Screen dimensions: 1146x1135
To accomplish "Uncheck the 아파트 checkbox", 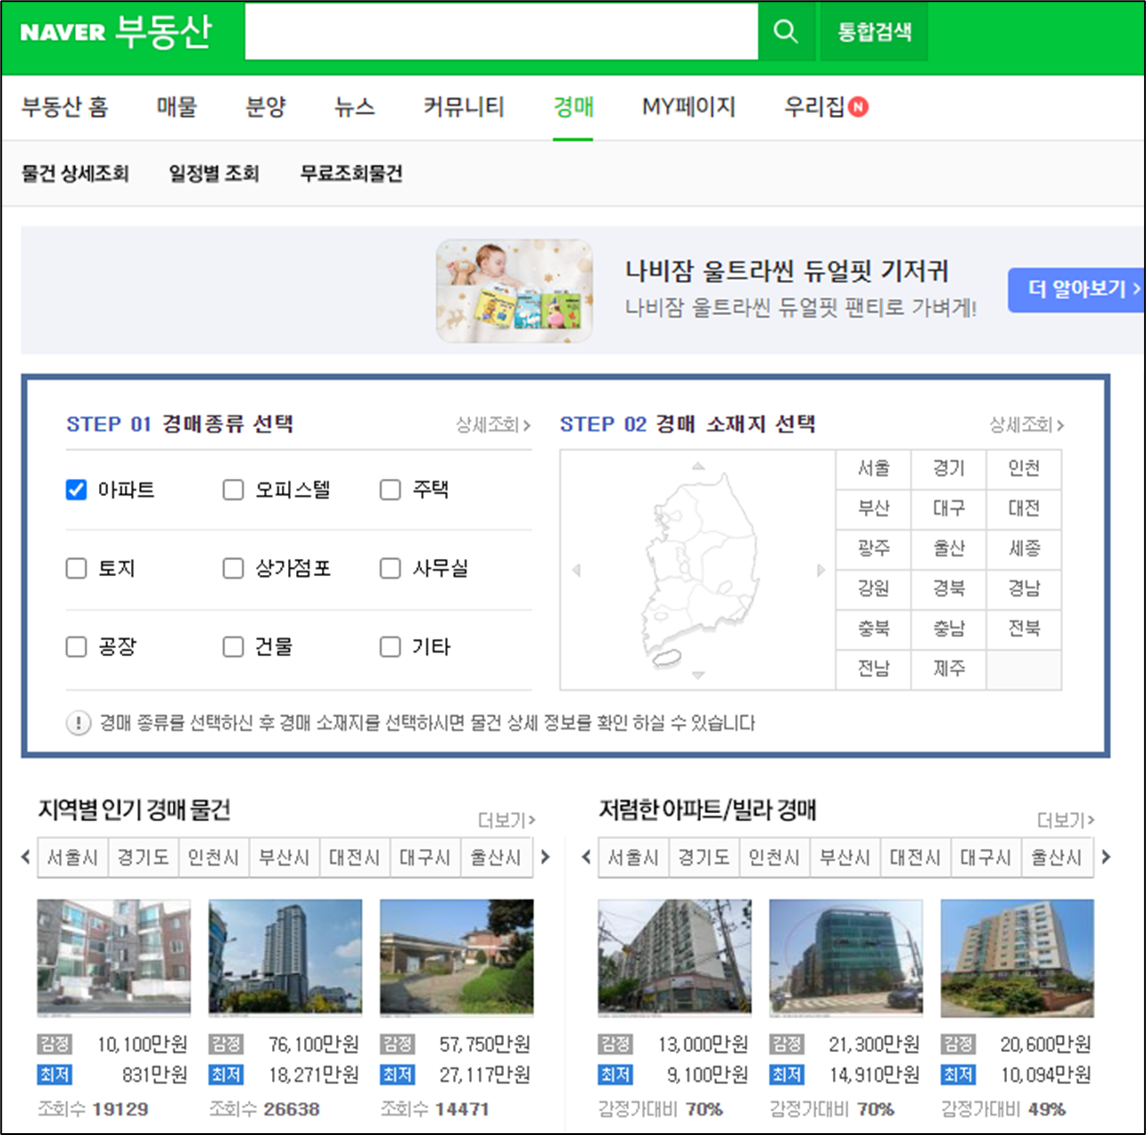I will pos(75,489).
